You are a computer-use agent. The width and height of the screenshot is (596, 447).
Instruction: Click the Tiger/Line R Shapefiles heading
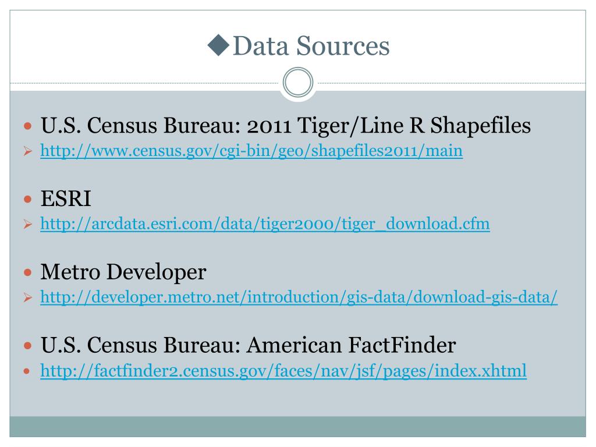point(286,126)
